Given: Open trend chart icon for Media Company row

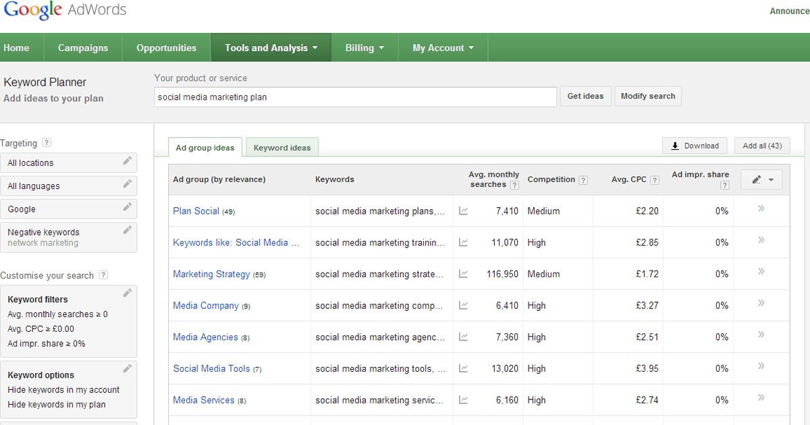Looking at the screenshot, I should point(463,306).
